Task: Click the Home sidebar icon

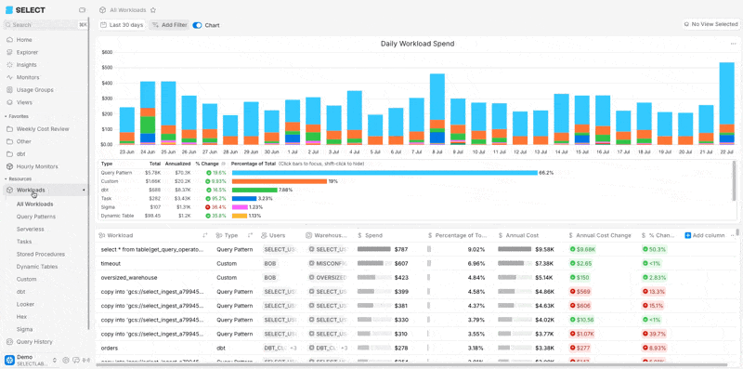Action: [x=9, y=40]
